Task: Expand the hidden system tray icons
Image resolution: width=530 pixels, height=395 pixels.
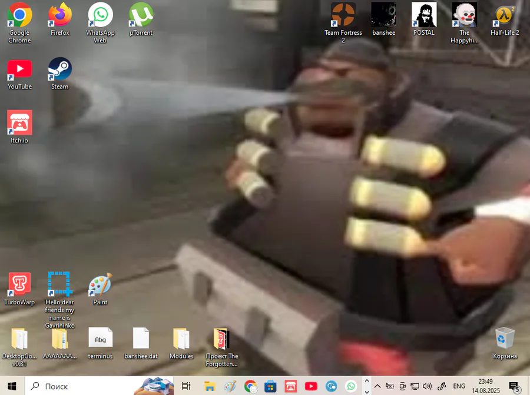Action: click(377, 386)
